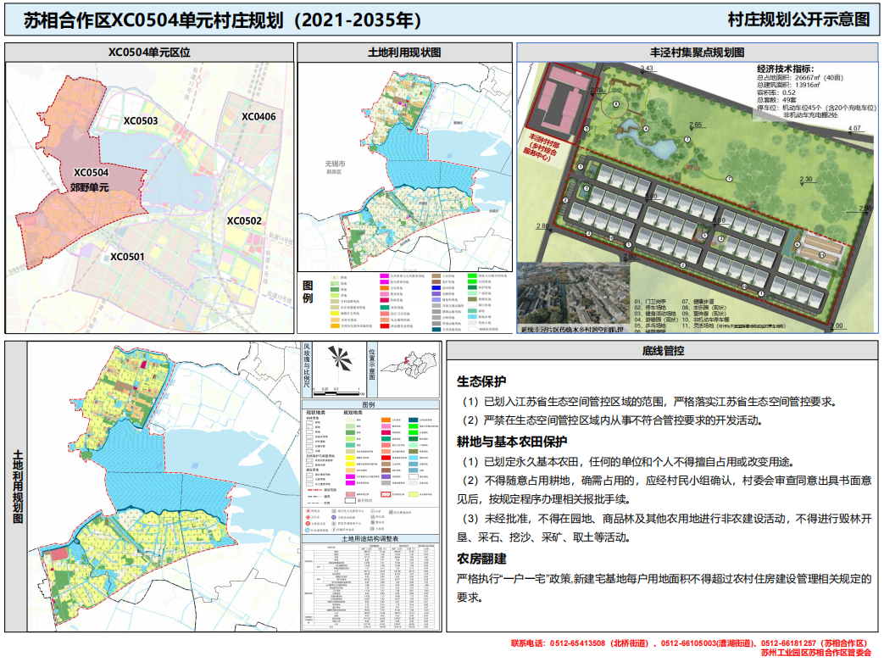884x662 pixels.
Task: Click the circular plaza marker in the park
Action: (x=616, y=105)
